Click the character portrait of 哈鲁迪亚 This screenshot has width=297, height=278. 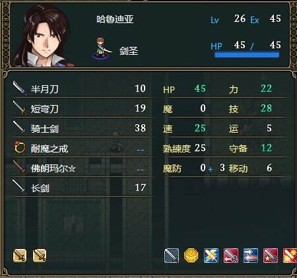[44, 35]
